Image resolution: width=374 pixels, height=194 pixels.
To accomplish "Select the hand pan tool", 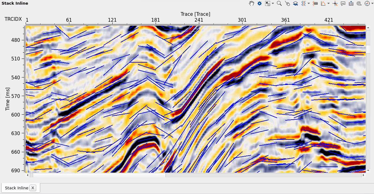I will tap(252, 3).
